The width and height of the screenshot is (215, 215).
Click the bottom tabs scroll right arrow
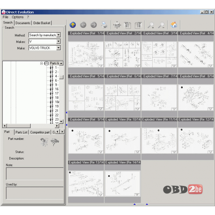[x=62, y=132]
